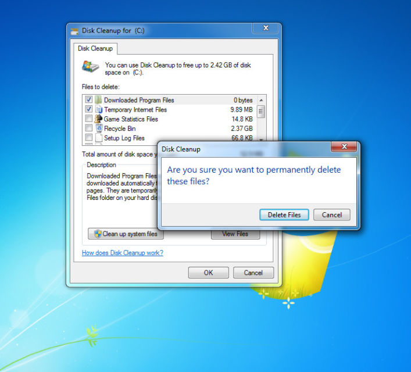Image resolution: width=411 pixels, height=372 pixels.
Task: Select the Downloaded Program Files row text
Action: coord(139,100)
